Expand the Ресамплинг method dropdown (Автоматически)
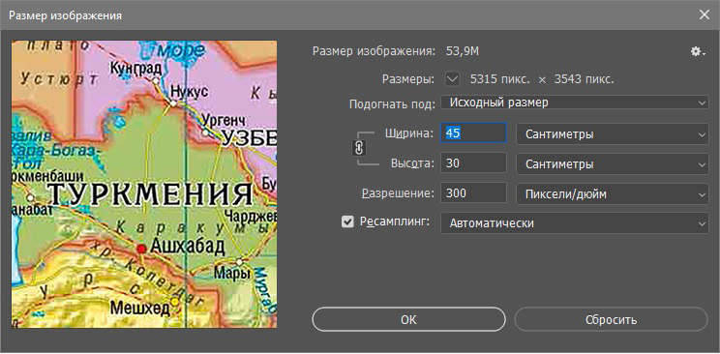Image resolution: width=720 pixels, height=354 pixels. pos(575,223)
